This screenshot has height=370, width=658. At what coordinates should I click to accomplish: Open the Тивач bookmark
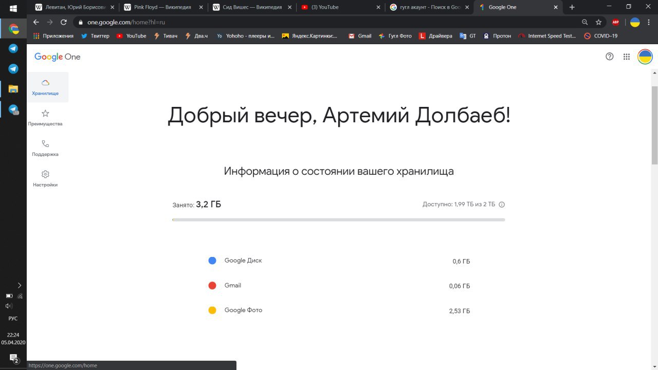(166, 36)
